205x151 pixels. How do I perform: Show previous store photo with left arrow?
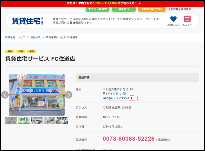pyautogui.click(x=5, y=95)
